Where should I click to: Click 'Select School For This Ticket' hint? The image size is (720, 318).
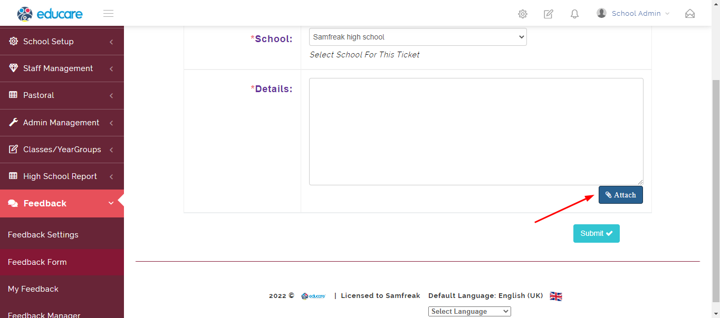[x=364, y=55]
